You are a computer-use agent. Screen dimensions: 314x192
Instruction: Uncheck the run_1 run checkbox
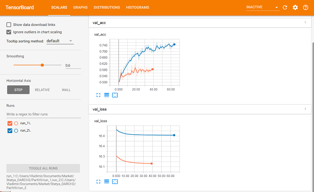point(10,123)
